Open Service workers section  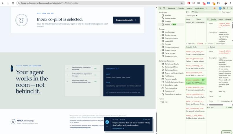pos(171,18)
